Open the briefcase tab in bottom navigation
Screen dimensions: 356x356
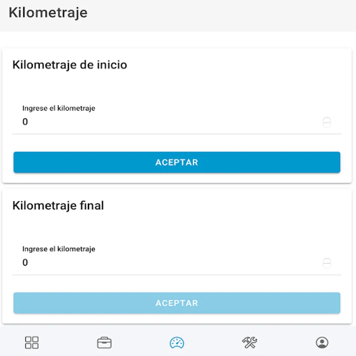coord(104,342)
